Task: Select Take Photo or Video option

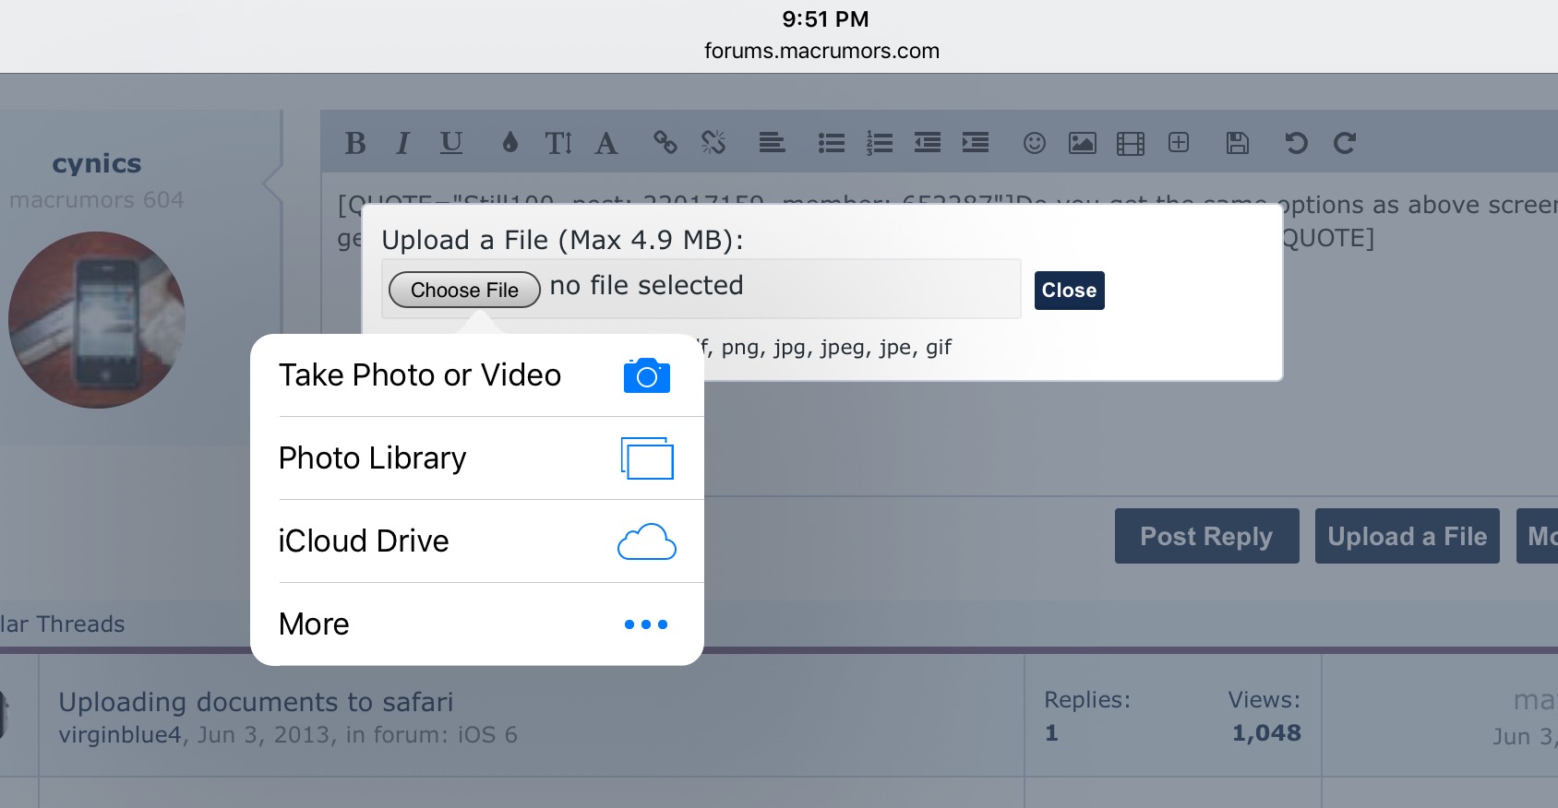Action: tap(476, 375)
